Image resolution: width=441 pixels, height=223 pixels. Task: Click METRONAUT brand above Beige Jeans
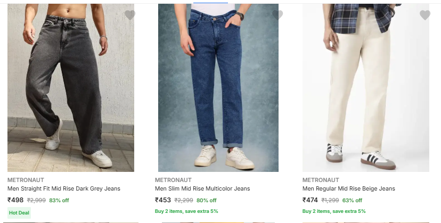(321, 180)
